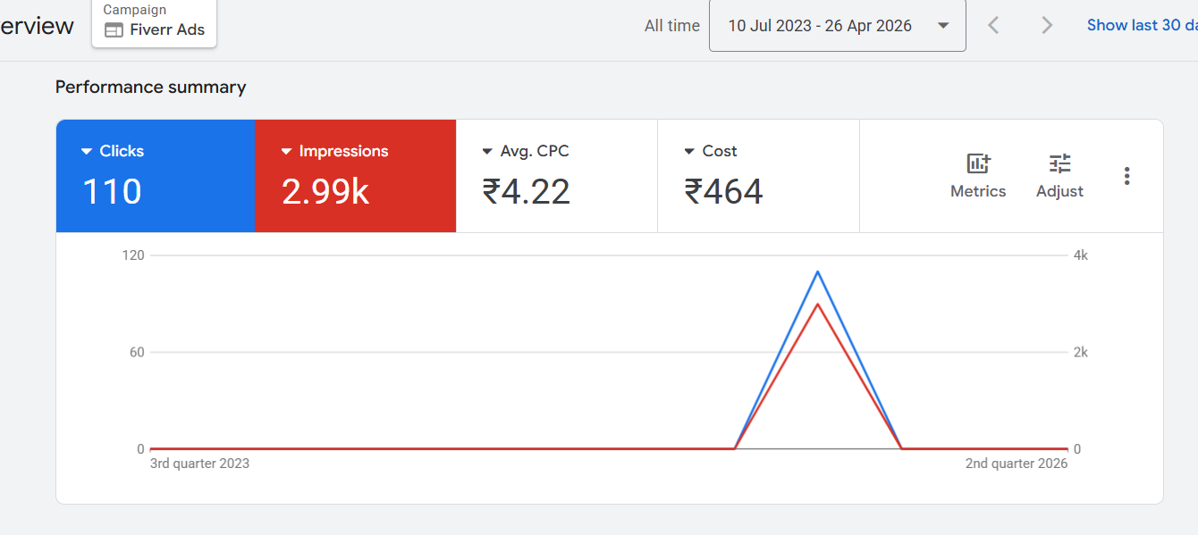Viewport: 1198px width, 535px height.
Task: Click the Fiverr Ads campaign icon
Action: tap(114, 30)
